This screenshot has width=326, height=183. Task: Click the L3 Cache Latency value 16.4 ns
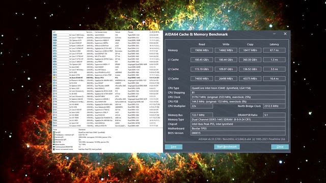(274, 79)
